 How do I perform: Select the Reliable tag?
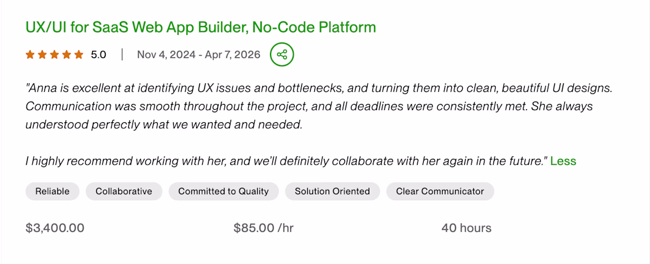pos(53,191)
